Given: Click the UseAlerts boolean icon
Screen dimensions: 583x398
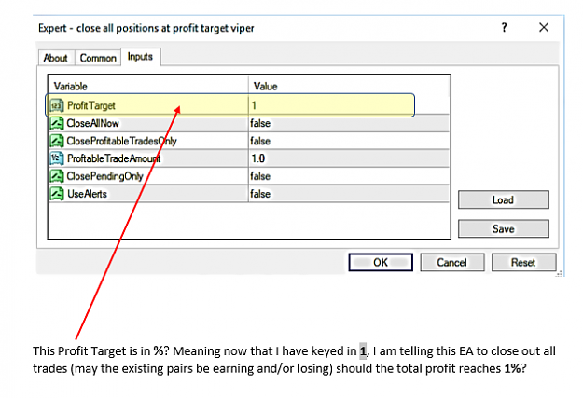Looking at the screenshot, I should coord(57,194).
